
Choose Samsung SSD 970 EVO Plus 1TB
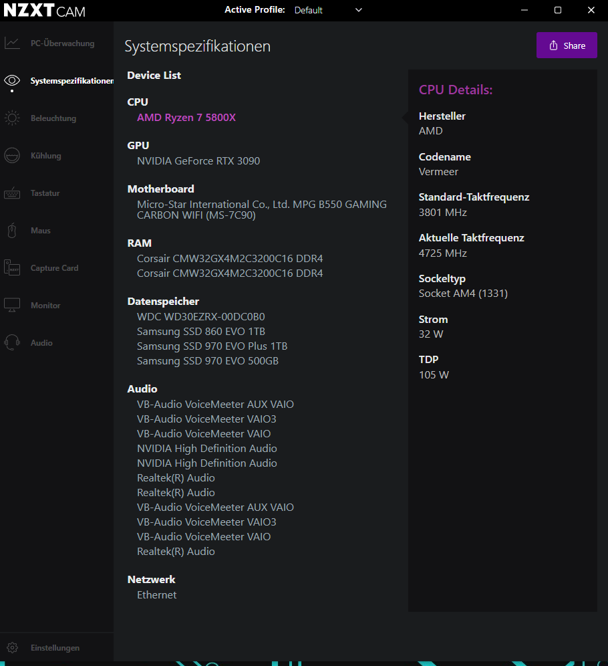pyautogui.click(x=212, y=346)
